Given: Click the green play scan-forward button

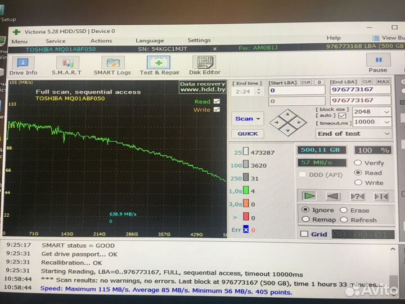Looking at the screenshot, I should (309, 196).
